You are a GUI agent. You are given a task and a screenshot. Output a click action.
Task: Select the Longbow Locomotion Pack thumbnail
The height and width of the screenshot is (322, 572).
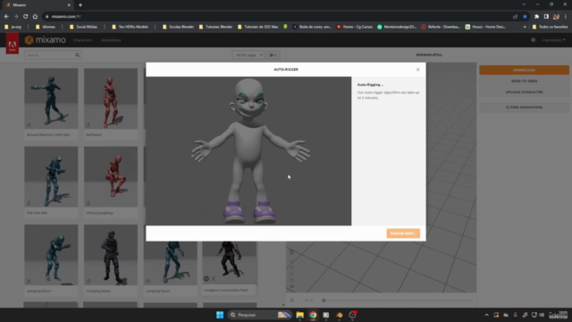pyautogui.click(x=230, y=263)
